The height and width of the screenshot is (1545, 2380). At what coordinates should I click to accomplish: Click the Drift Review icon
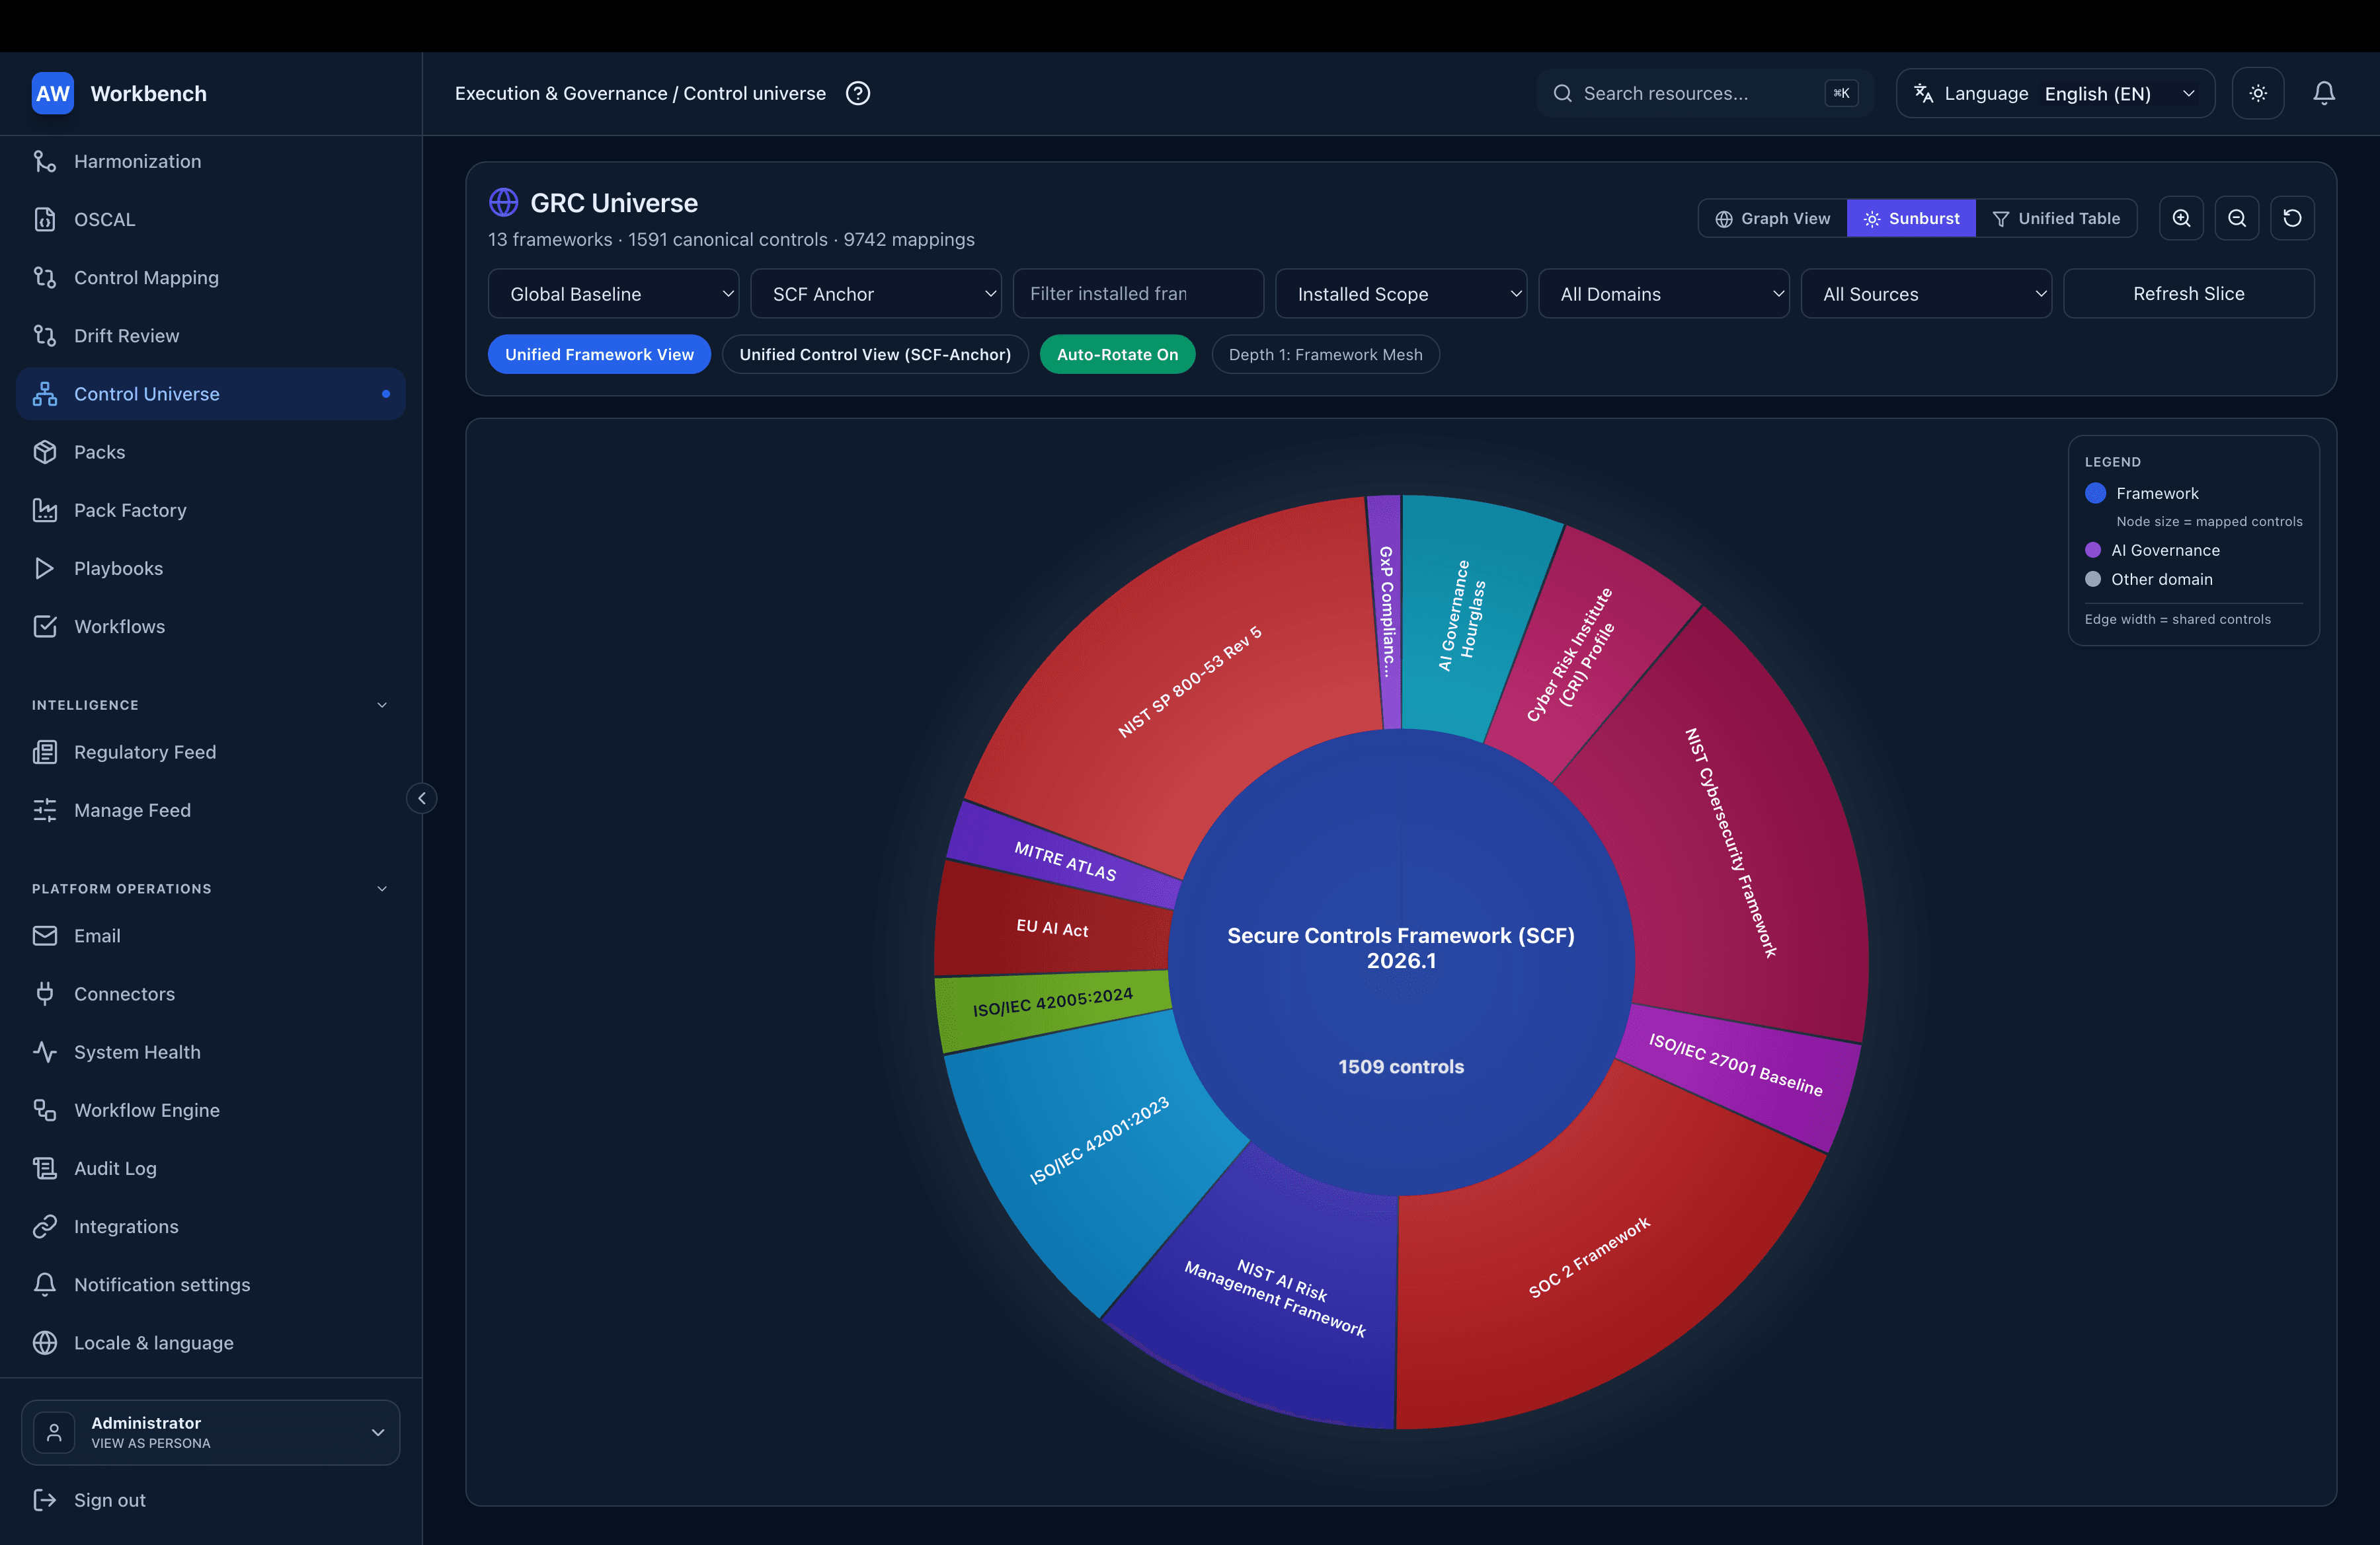[x=45, y=336]
